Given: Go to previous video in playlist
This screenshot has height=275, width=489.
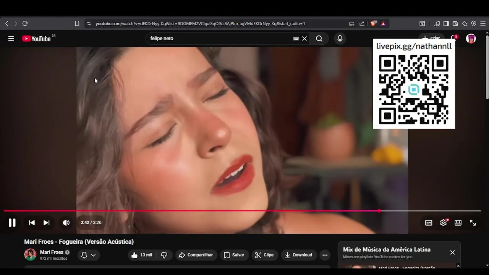Looking at the screenshot, I should [x=32, y=223].
